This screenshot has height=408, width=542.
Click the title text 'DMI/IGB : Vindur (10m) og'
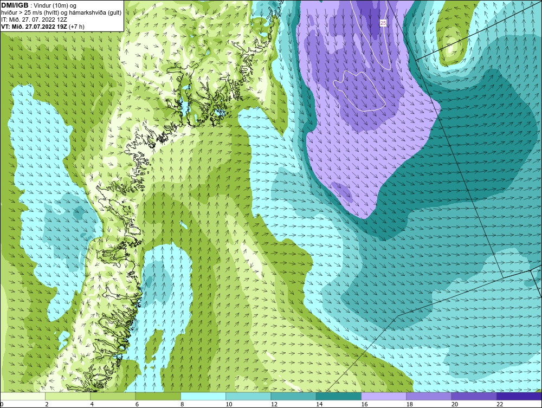point(39,5)
